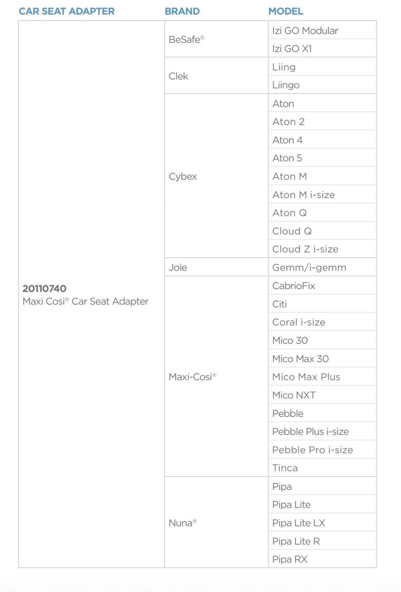401x592 pixels.
Task: Click the Coral i-size model row
Action: [x=322, y=322]
